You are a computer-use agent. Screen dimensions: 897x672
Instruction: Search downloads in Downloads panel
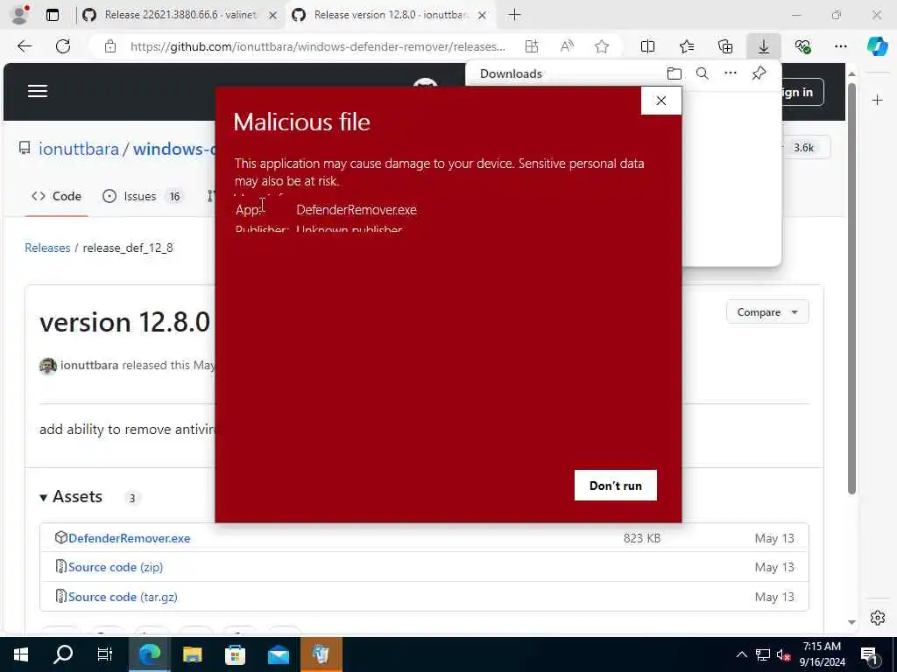tap(703, 73)
